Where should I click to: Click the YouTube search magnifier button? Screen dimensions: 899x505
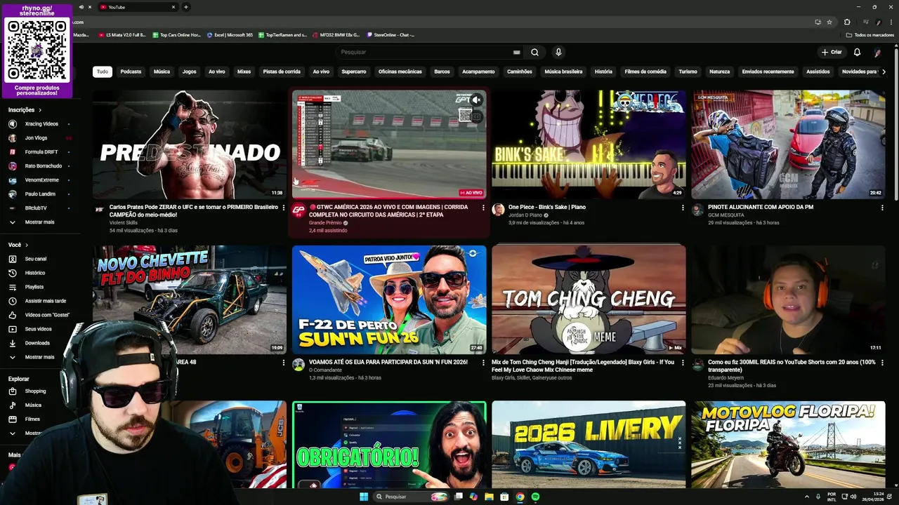pyautogui.click(x=534, y=52)
